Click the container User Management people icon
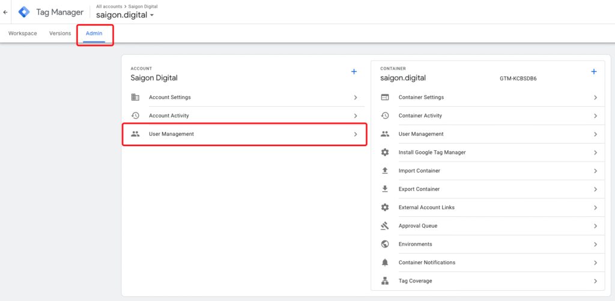This screenshot has height=301, width=615. (x=385, y=134)
